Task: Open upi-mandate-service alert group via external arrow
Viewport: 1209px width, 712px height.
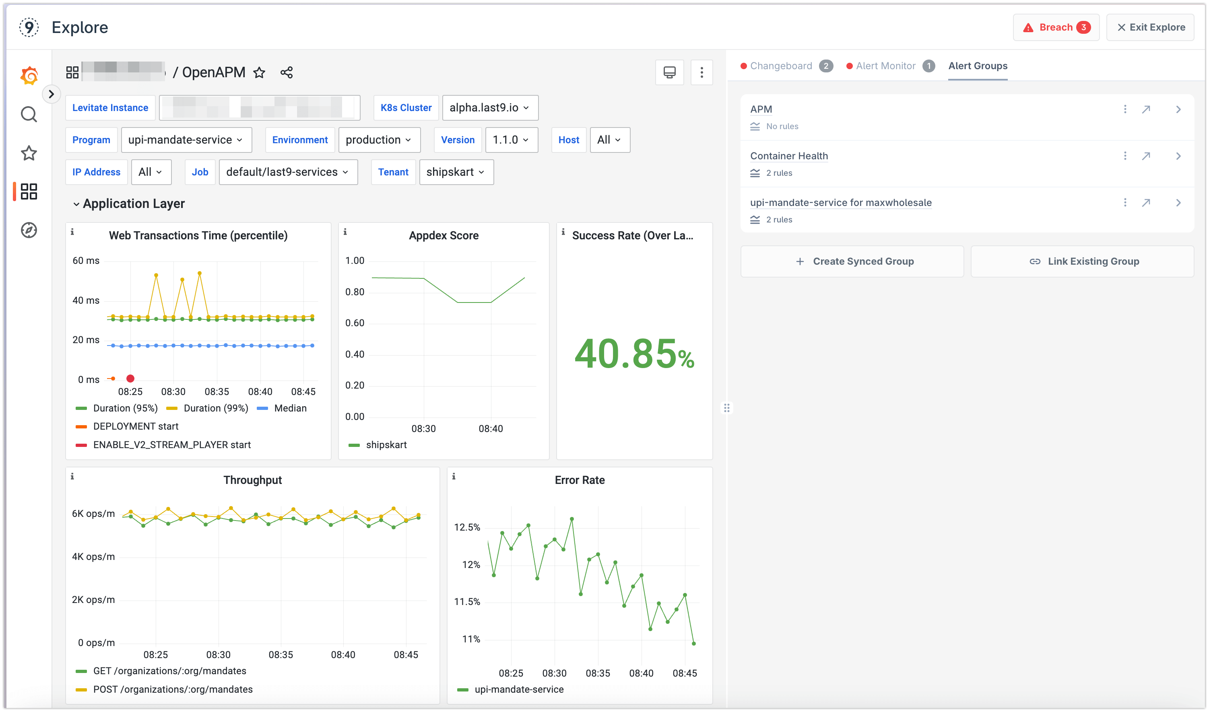Action: coord(1147,202)
